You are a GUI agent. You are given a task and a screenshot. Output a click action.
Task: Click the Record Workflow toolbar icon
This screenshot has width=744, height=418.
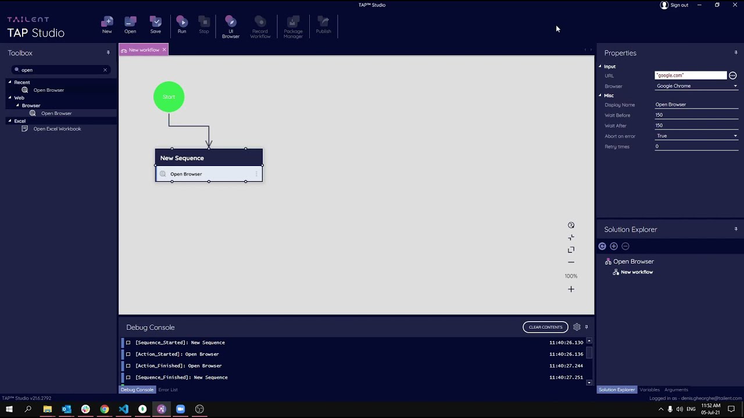[x=260, y=27]
